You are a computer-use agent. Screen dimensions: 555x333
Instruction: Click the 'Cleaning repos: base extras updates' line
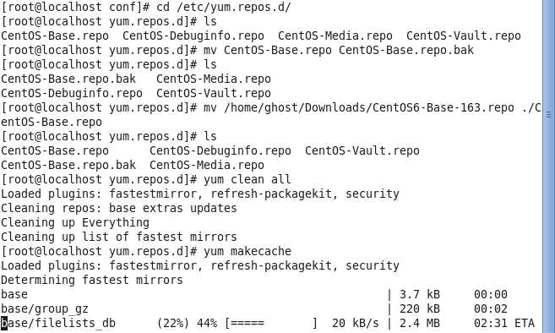tap(119, 208)
